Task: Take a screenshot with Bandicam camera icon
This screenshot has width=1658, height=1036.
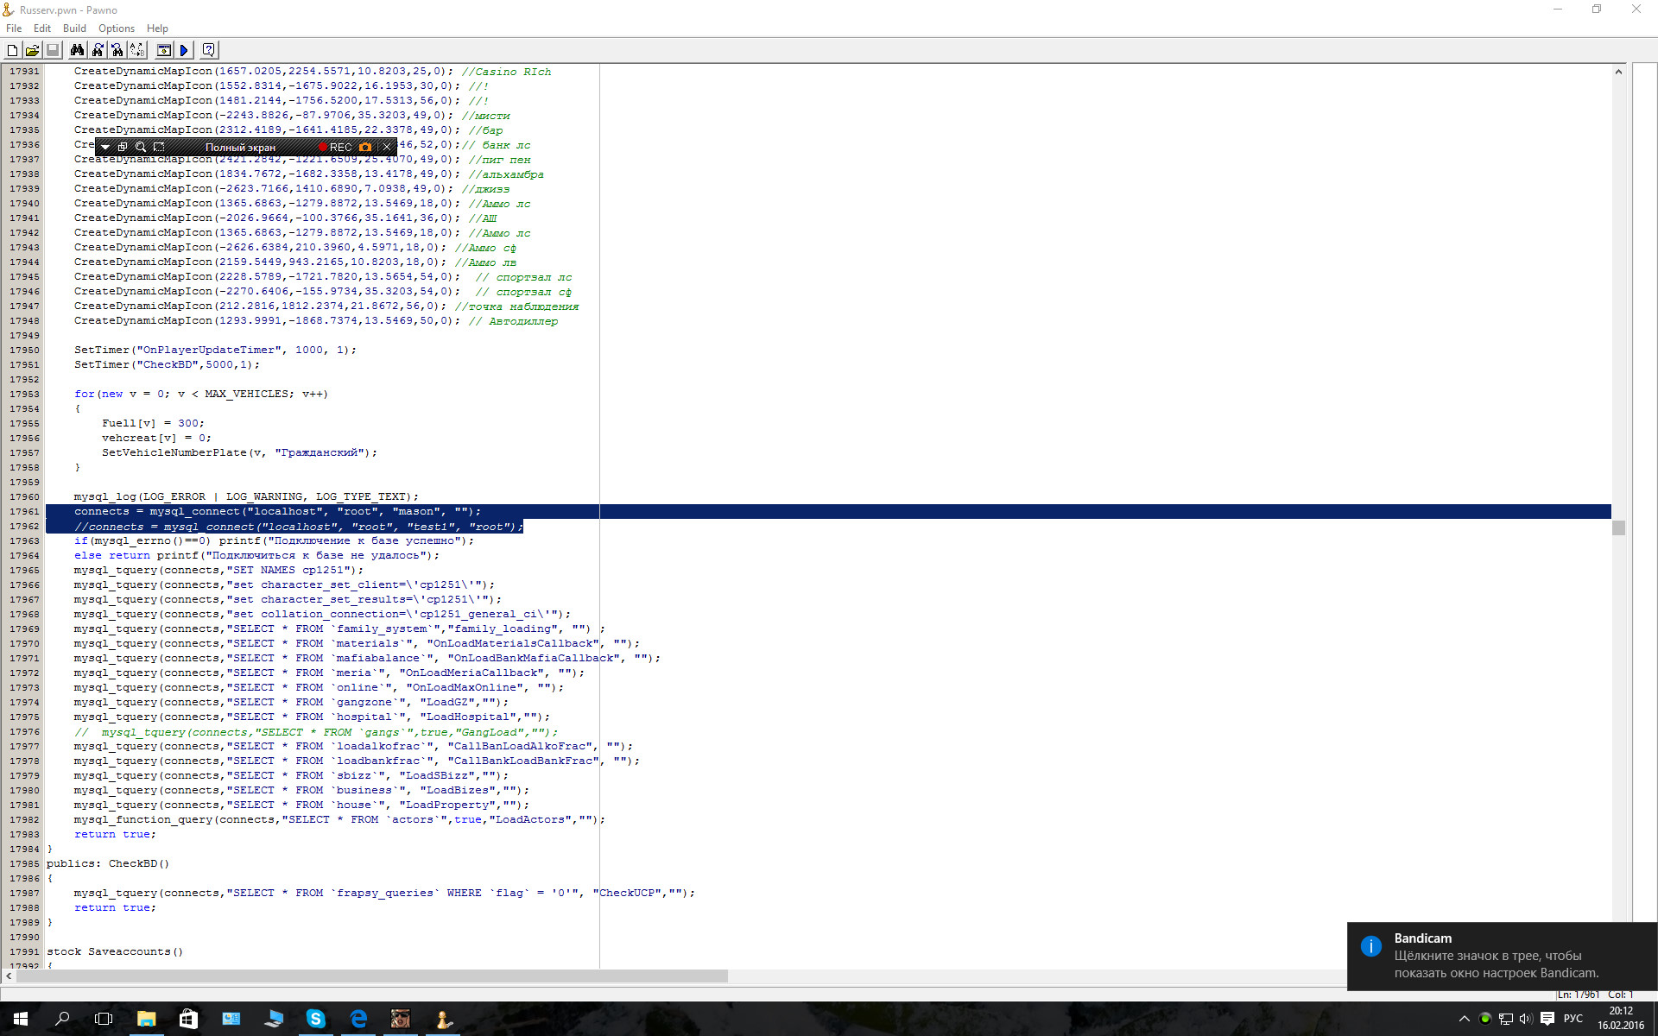Action: (365, 147)
